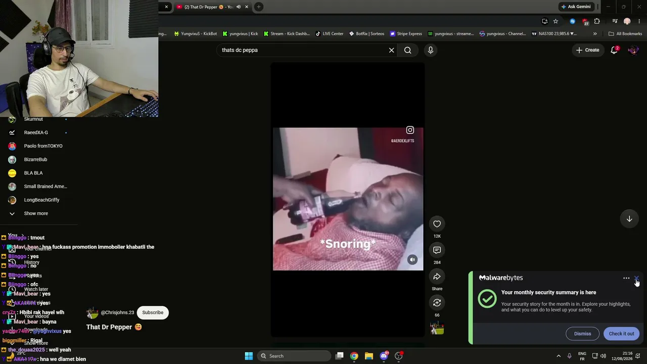
Task: Open Discord from the taskbar
Action: point(384,356)
